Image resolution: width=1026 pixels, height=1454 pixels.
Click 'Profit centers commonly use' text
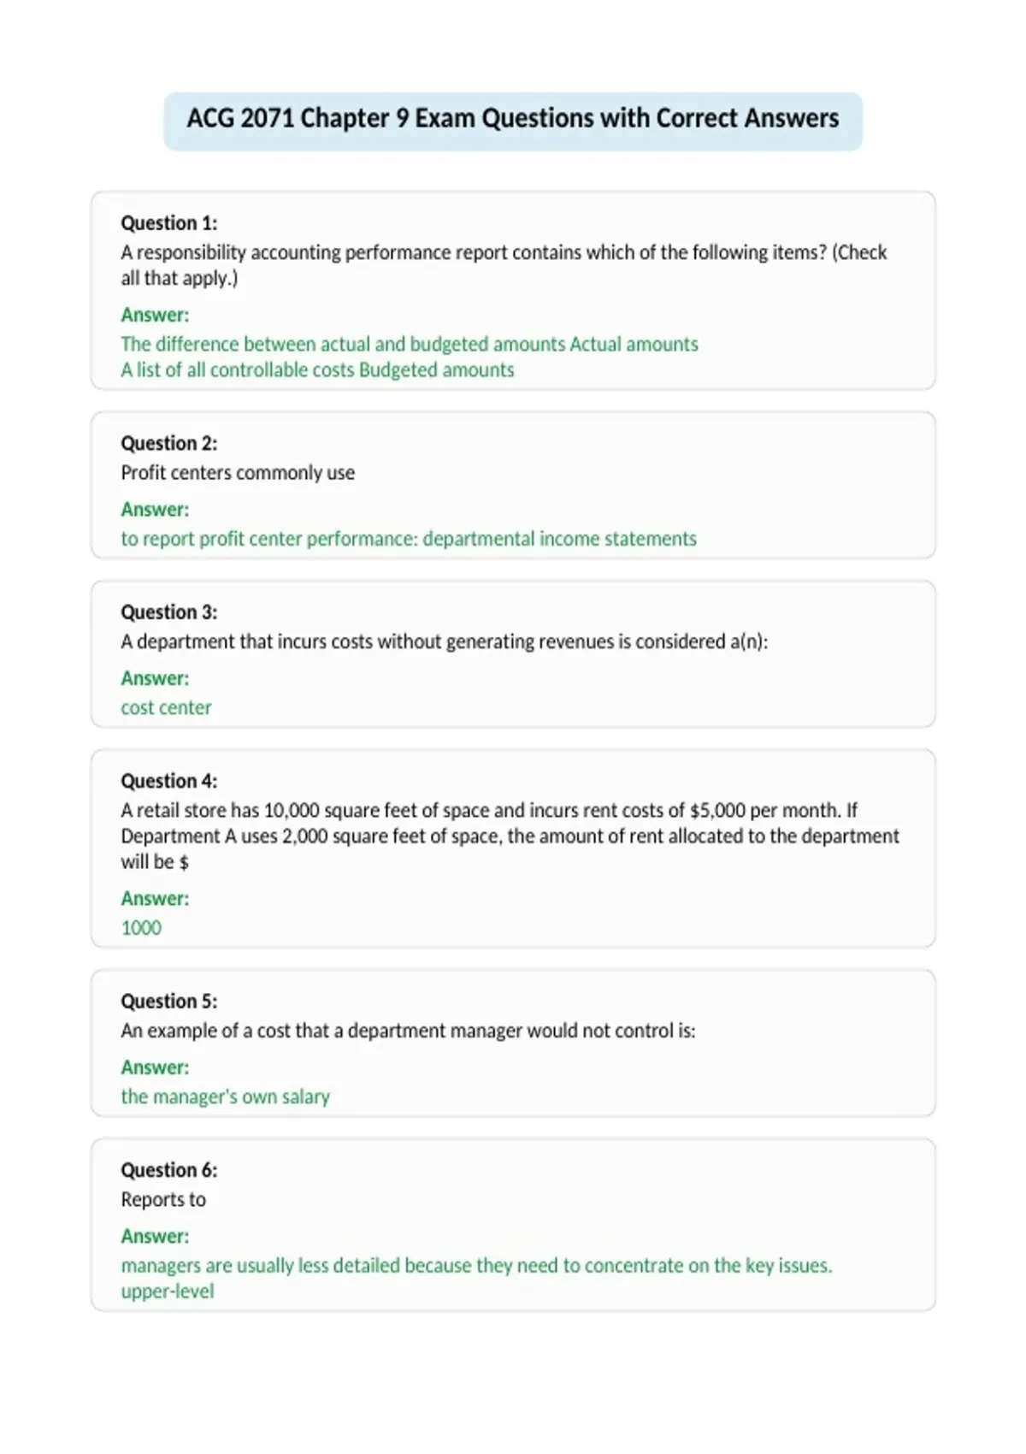(x=238, y=473)
